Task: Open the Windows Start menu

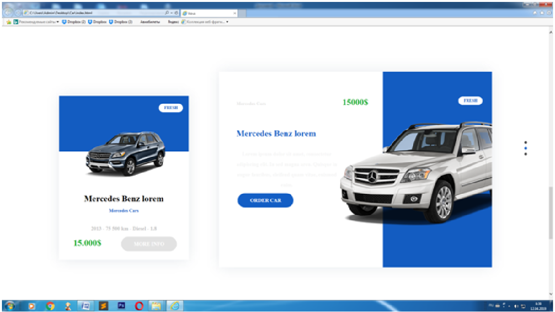Action: pos(10,306)
